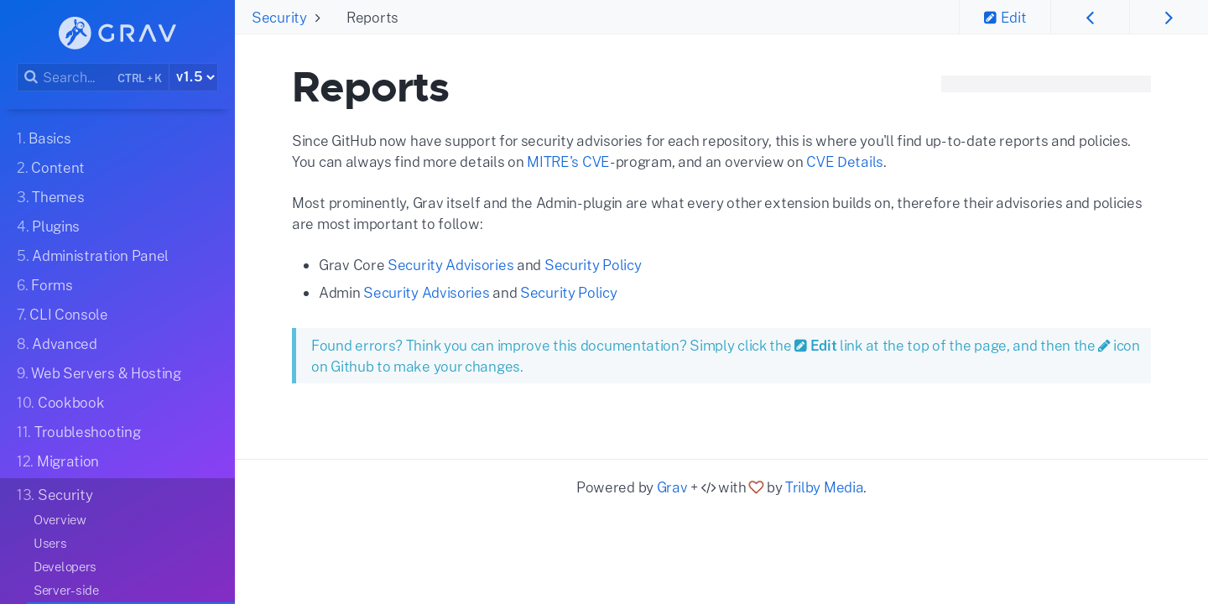Click "Security" in the breadcrumb
The width and height of the screenshot is (1208, 604).
(x=279, y=17)
